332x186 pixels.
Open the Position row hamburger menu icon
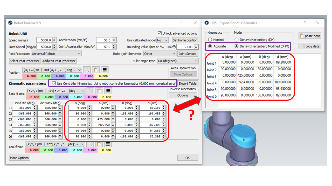[x=105, y=70]
